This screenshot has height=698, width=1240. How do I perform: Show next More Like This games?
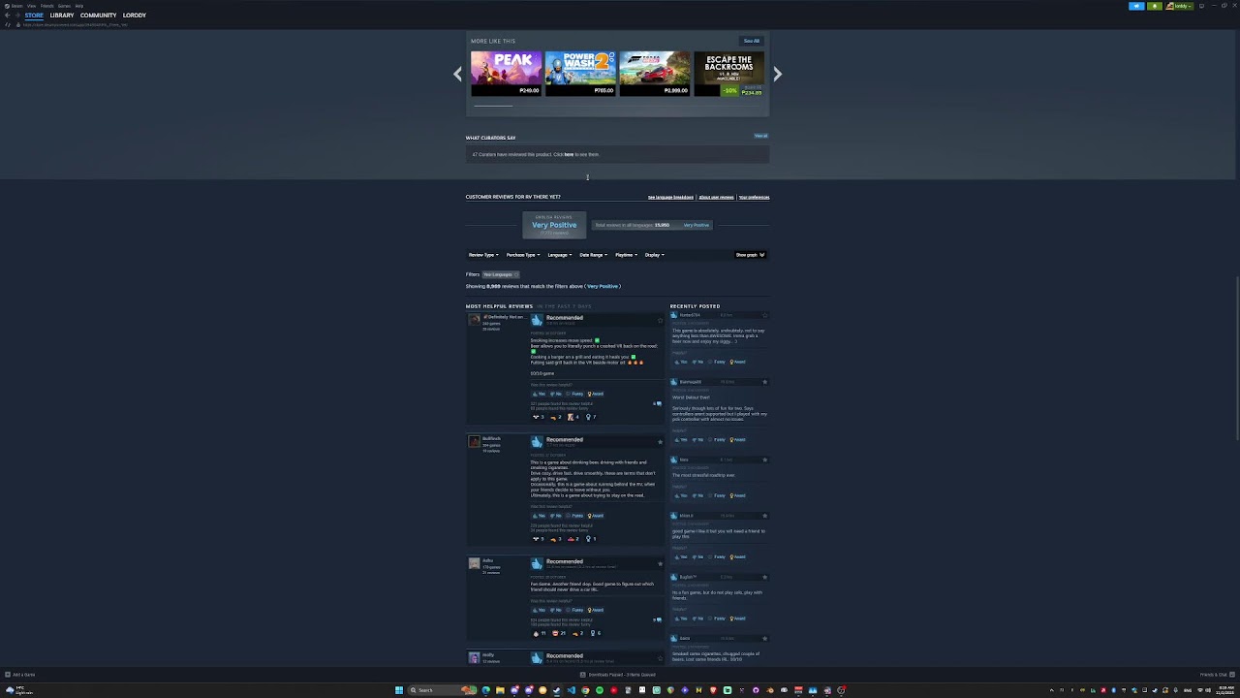[x=777, y=74]
